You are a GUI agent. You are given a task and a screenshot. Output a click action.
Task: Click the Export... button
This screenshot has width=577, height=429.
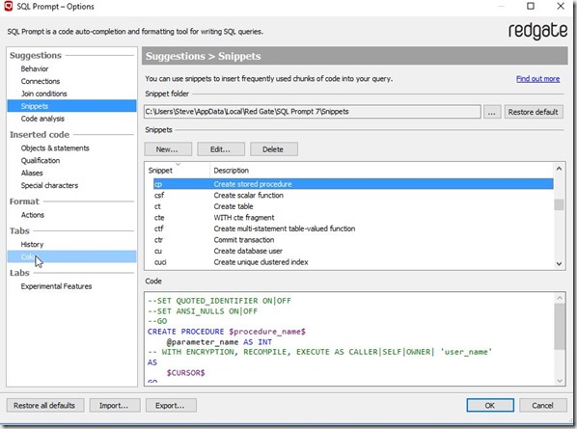coord(171,406)
